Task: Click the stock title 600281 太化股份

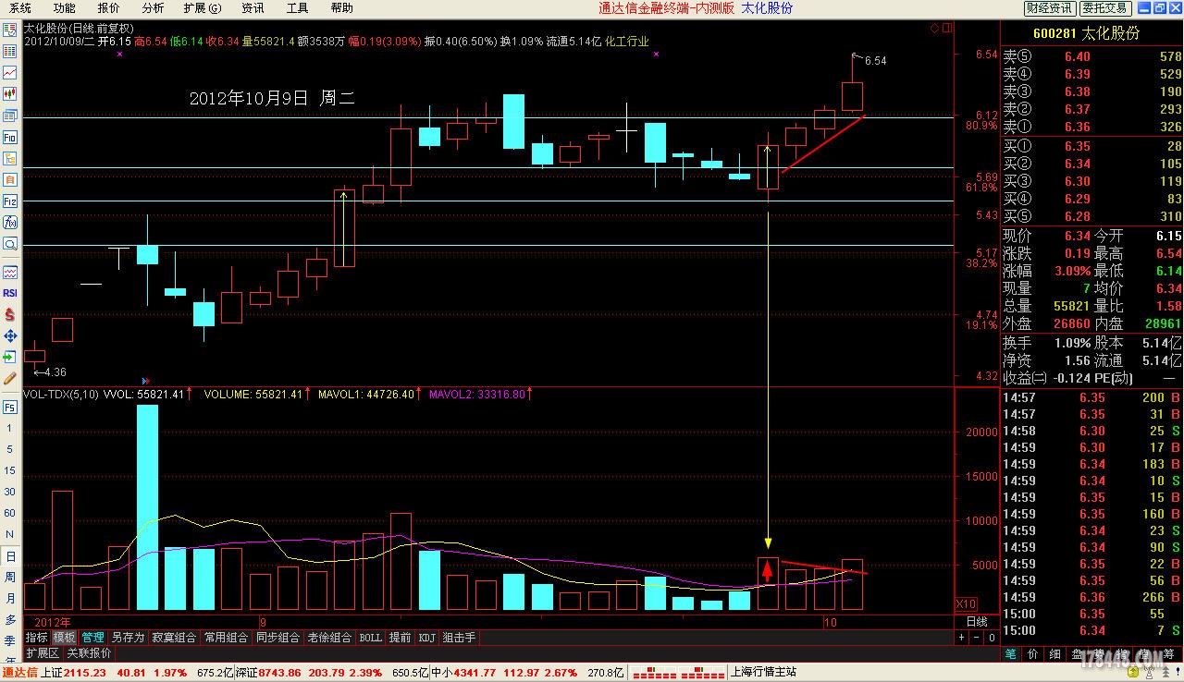Action: [1087, 33]
